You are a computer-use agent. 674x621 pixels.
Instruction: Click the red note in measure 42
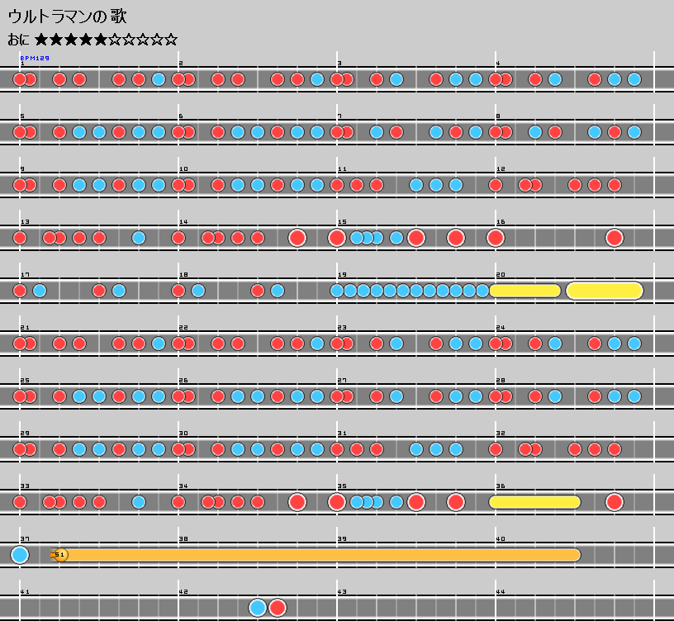tap(278, 608)
